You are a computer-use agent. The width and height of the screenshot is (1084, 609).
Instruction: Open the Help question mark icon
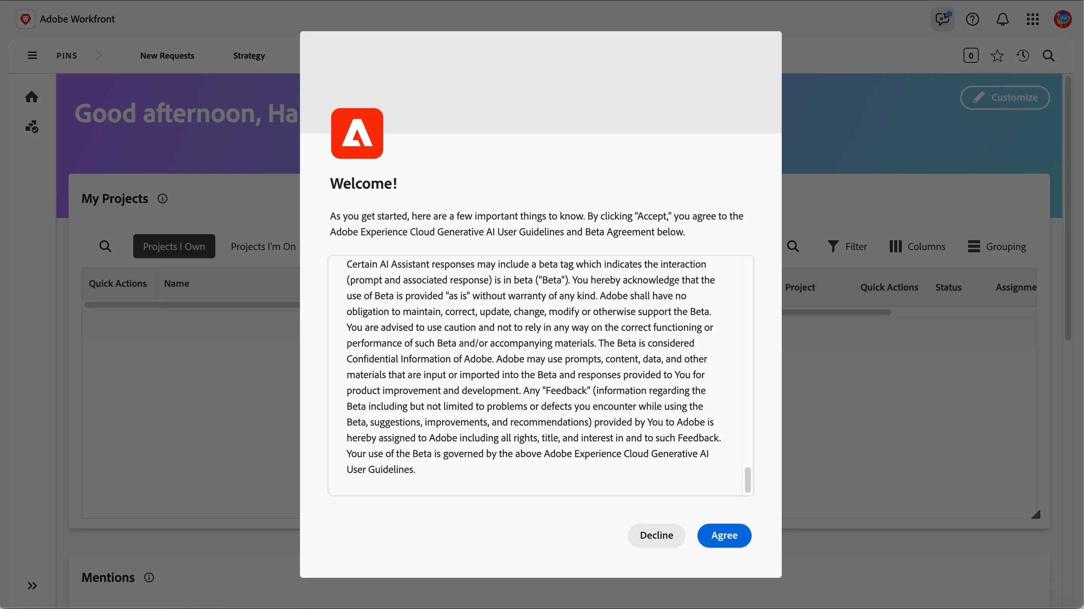[x=972, y=19]
